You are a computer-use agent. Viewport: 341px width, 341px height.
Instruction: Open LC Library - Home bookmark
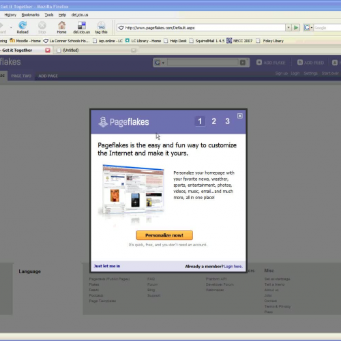(143, 41)
